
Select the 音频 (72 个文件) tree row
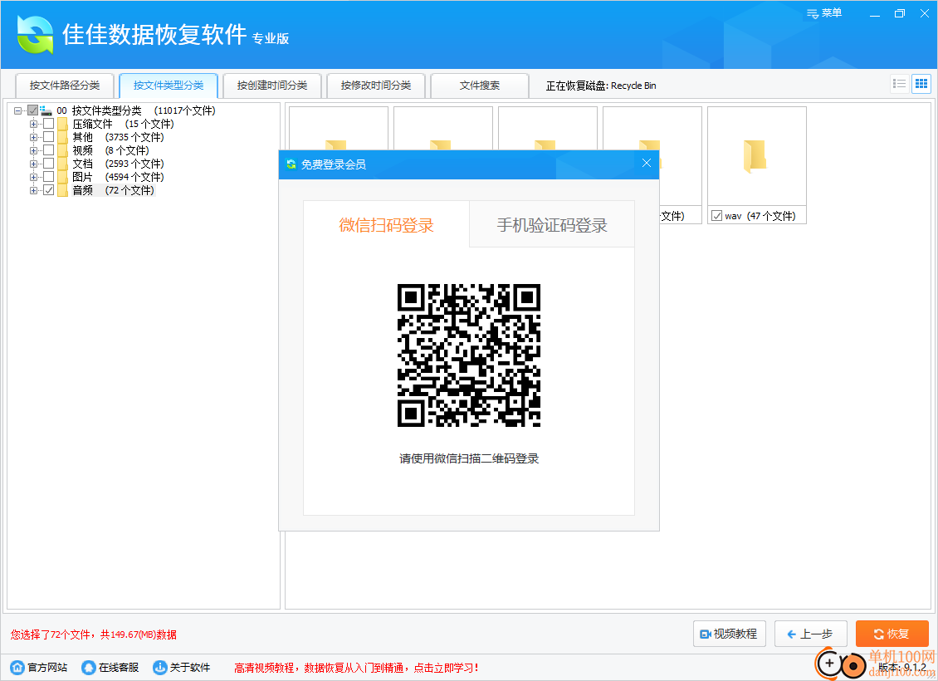113,190
